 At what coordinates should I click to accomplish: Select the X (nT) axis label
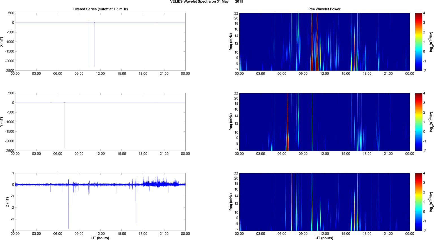[x=2, y=42]
